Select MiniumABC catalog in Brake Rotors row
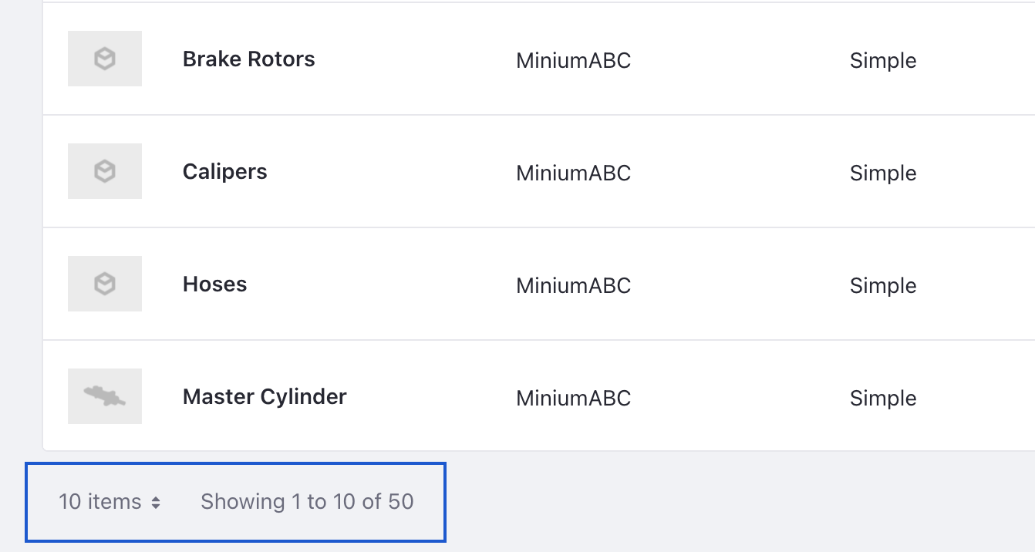1035x552 pixels. (574, 61)
